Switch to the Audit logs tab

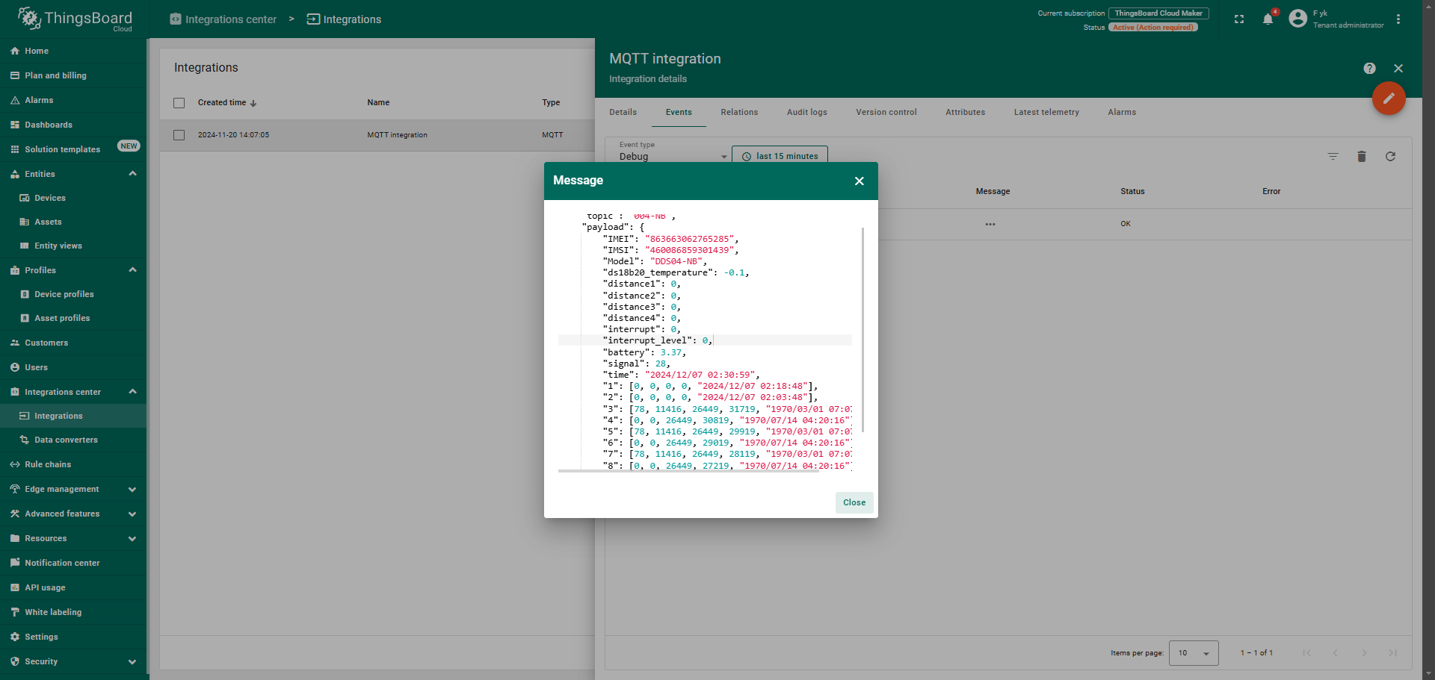[x=807, y=112]
